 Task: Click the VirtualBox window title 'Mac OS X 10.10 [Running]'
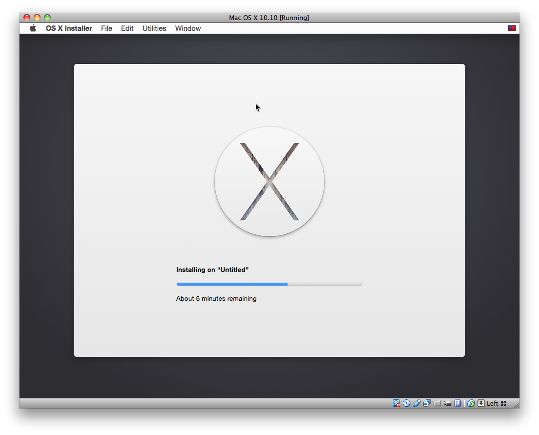269,18
